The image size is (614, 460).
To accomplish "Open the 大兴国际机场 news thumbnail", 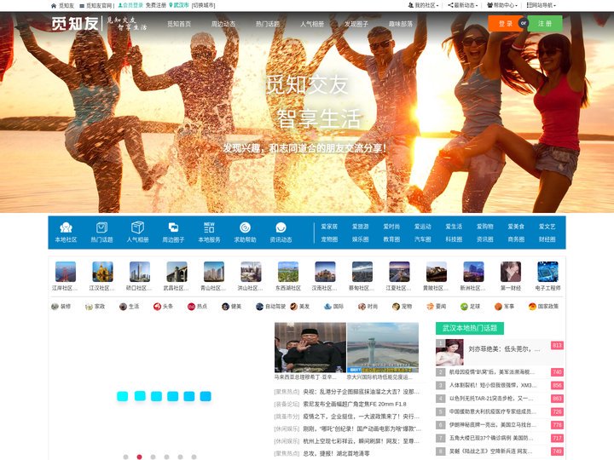I will [x=383, y=348].
